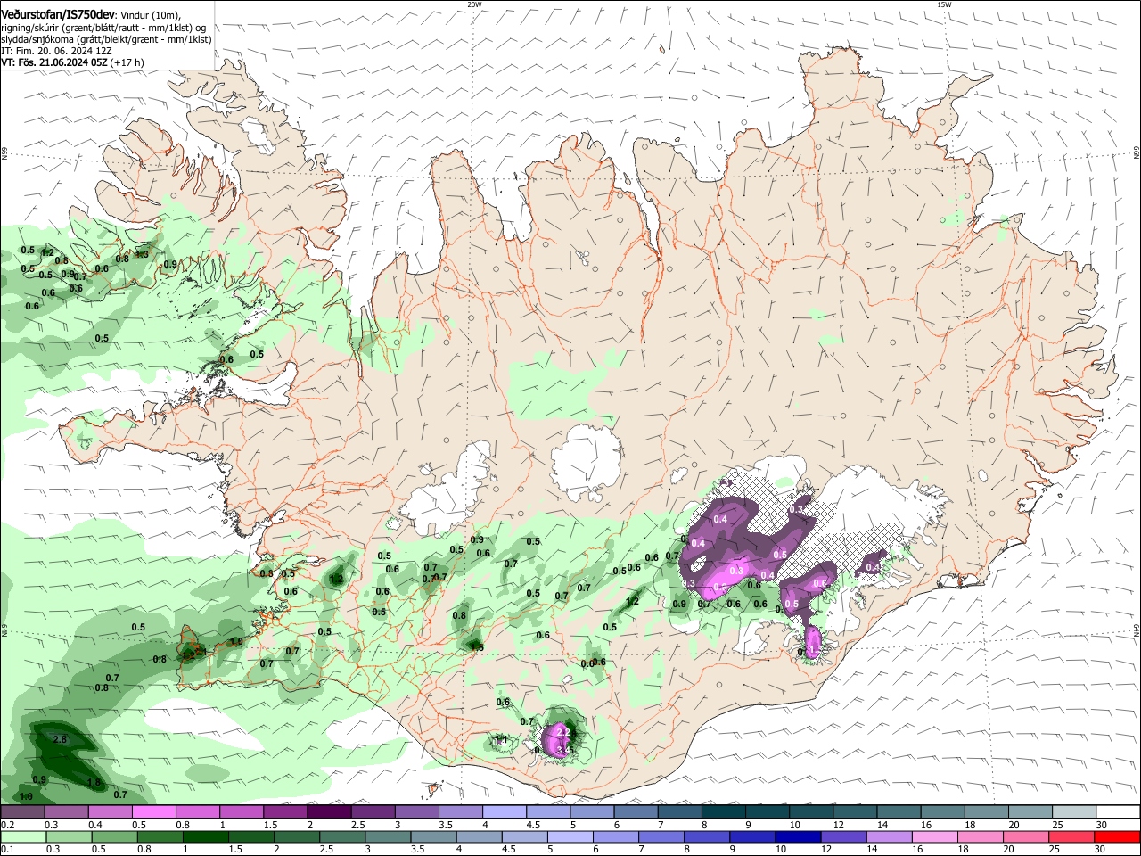This screenshot has height=856, width=1141.
Task: Click the 'VT: Fös. 21.06.2024 05Z' valid time
Action: pos(55,62)
